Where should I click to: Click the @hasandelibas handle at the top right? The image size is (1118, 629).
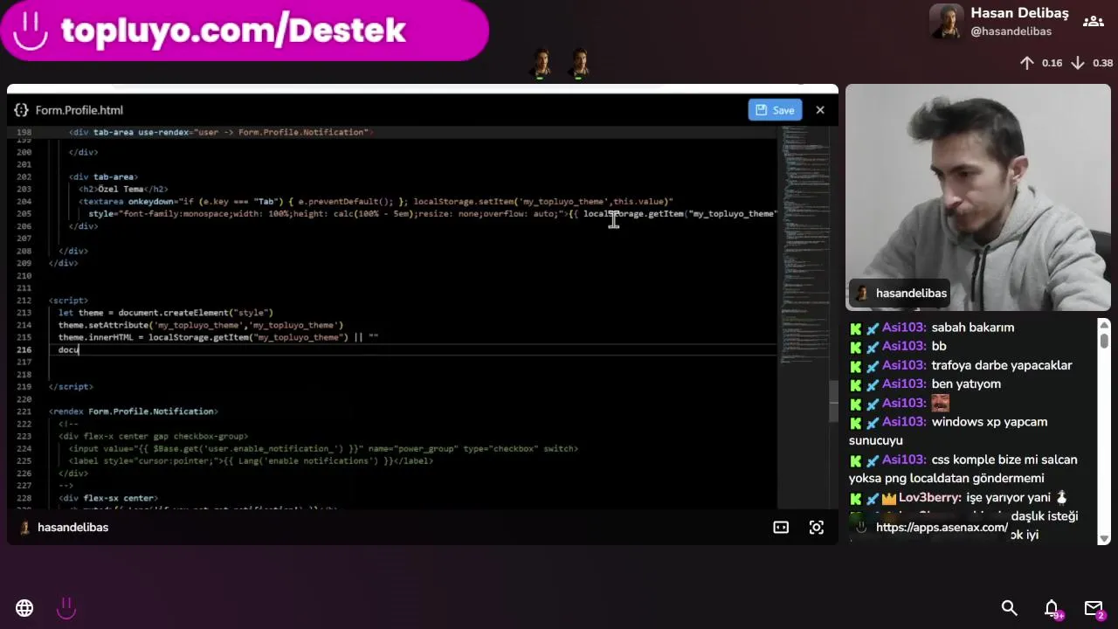click(x=1011, y=31)
